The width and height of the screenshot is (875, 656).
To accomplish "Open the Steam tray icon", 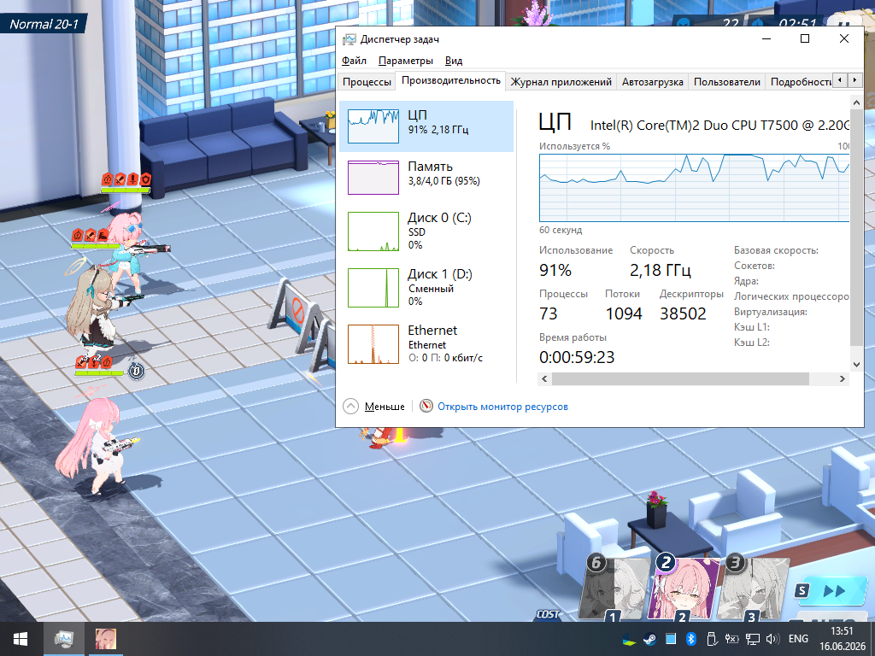I will coord(649,639).
